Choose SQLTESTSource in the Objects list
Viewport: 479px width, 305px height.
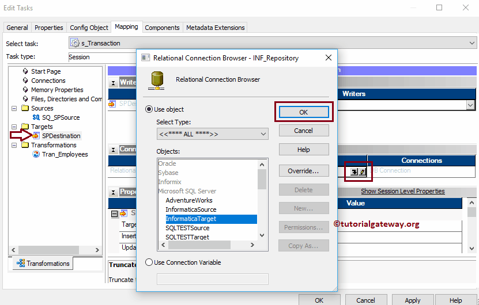click(x=187, y=228)
